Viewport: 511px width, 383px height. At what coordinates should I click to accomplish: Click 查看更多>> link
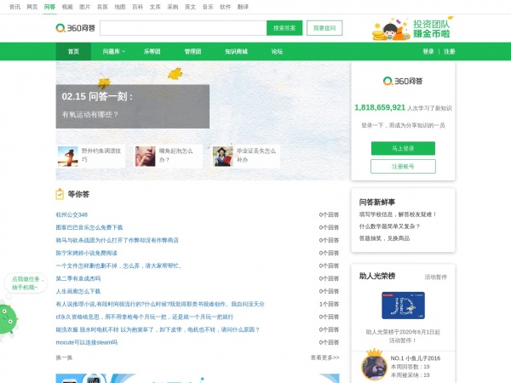[x=324, y=357]
